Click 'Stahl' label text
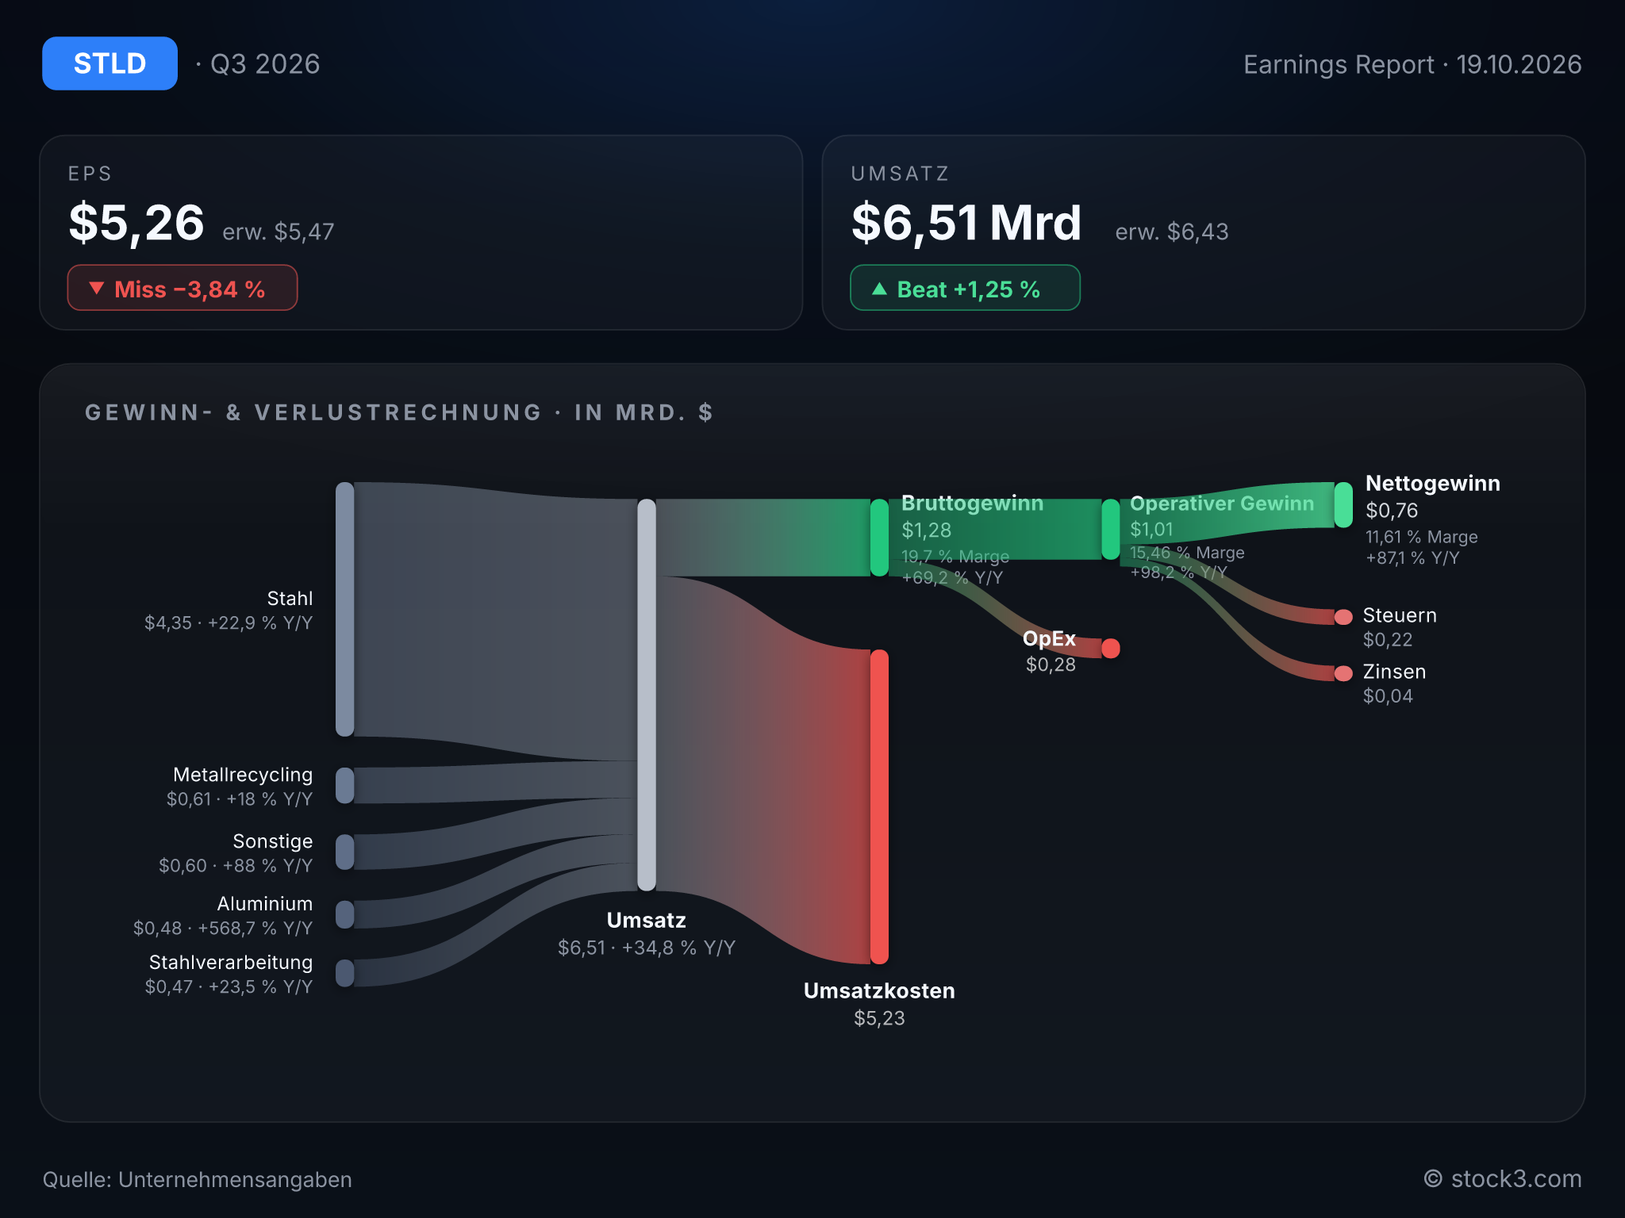1625x1218 pixels. coord(290,599)
